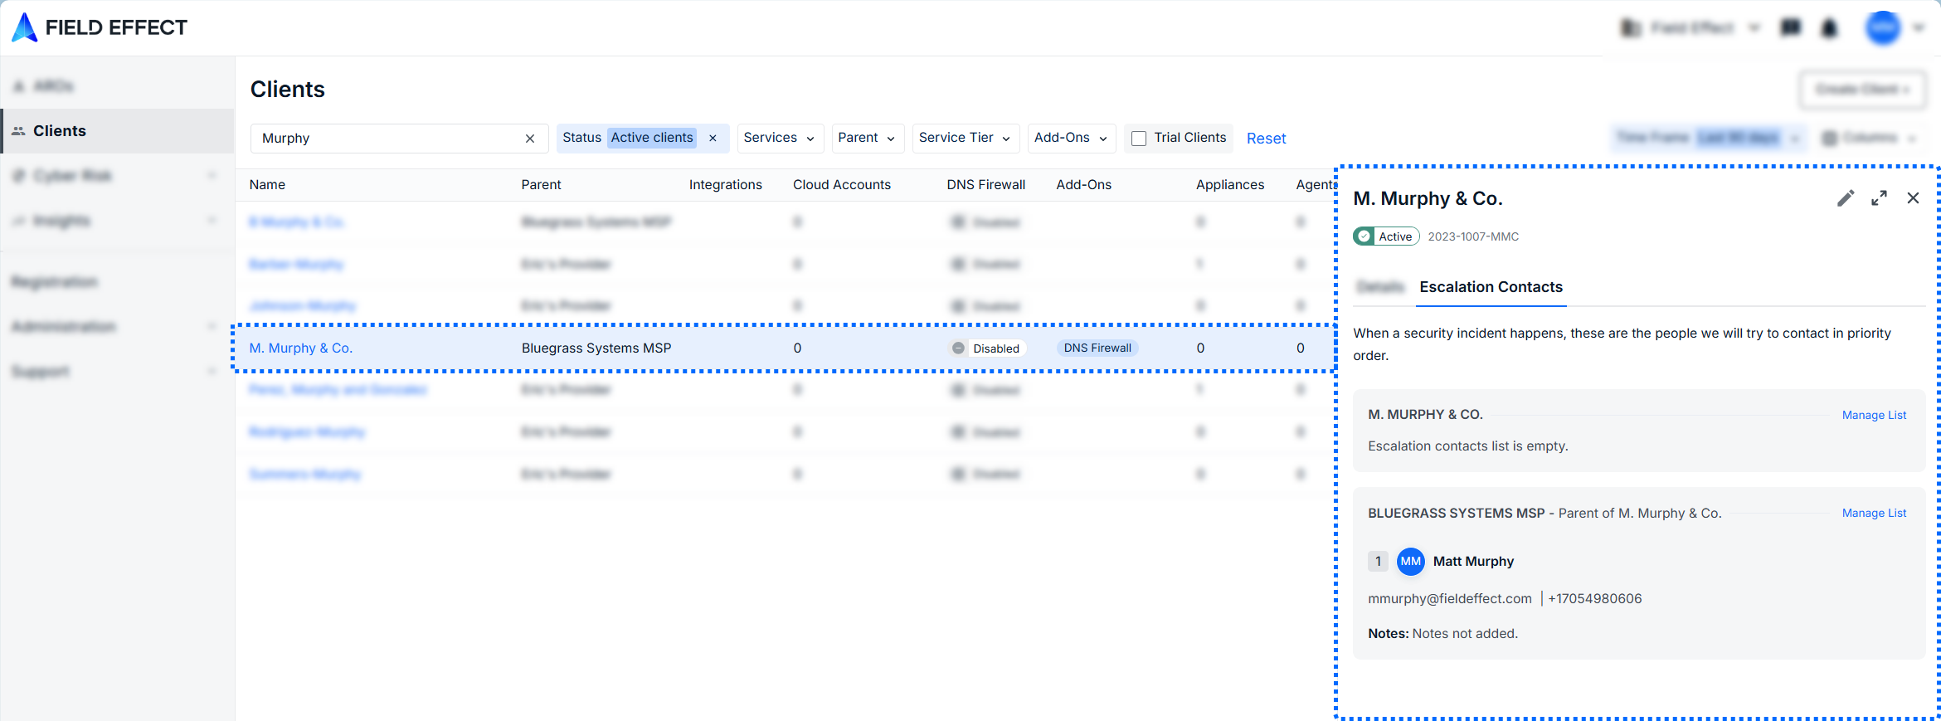This screenshot has width=1941, height=721.
Task: Expand the Services filter dropdown
Action: click(x=780, y=138)
